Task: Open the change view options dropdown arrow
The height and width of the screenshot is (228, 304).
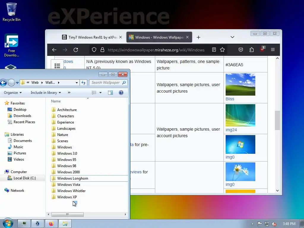Action: pos(100,93)
